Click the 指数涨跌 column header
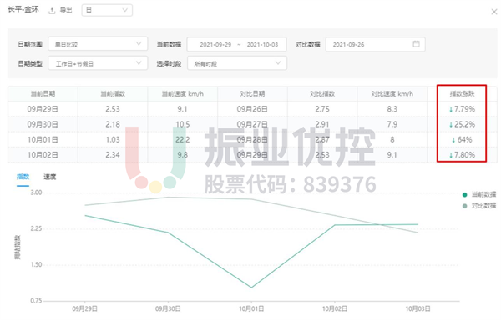 tap(462, 93)
